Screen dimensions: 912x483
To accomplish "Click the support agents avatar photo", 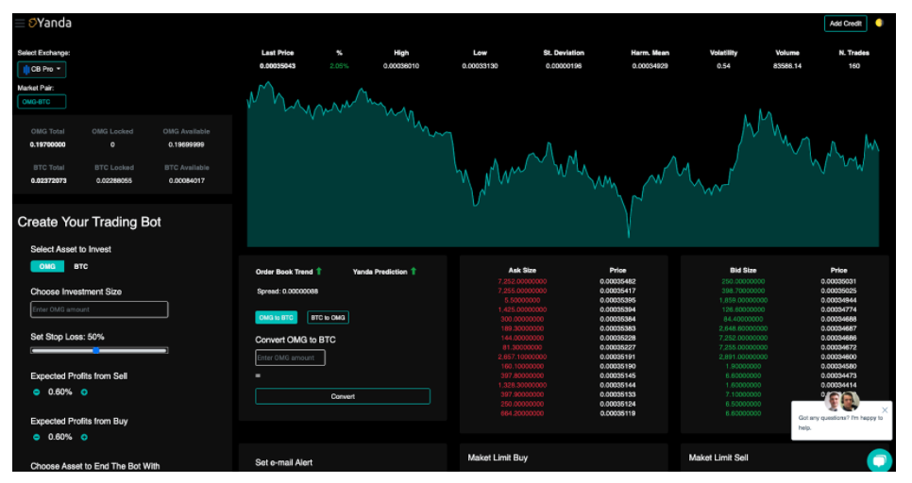I will pyautogui.click(x=841, y=401).
